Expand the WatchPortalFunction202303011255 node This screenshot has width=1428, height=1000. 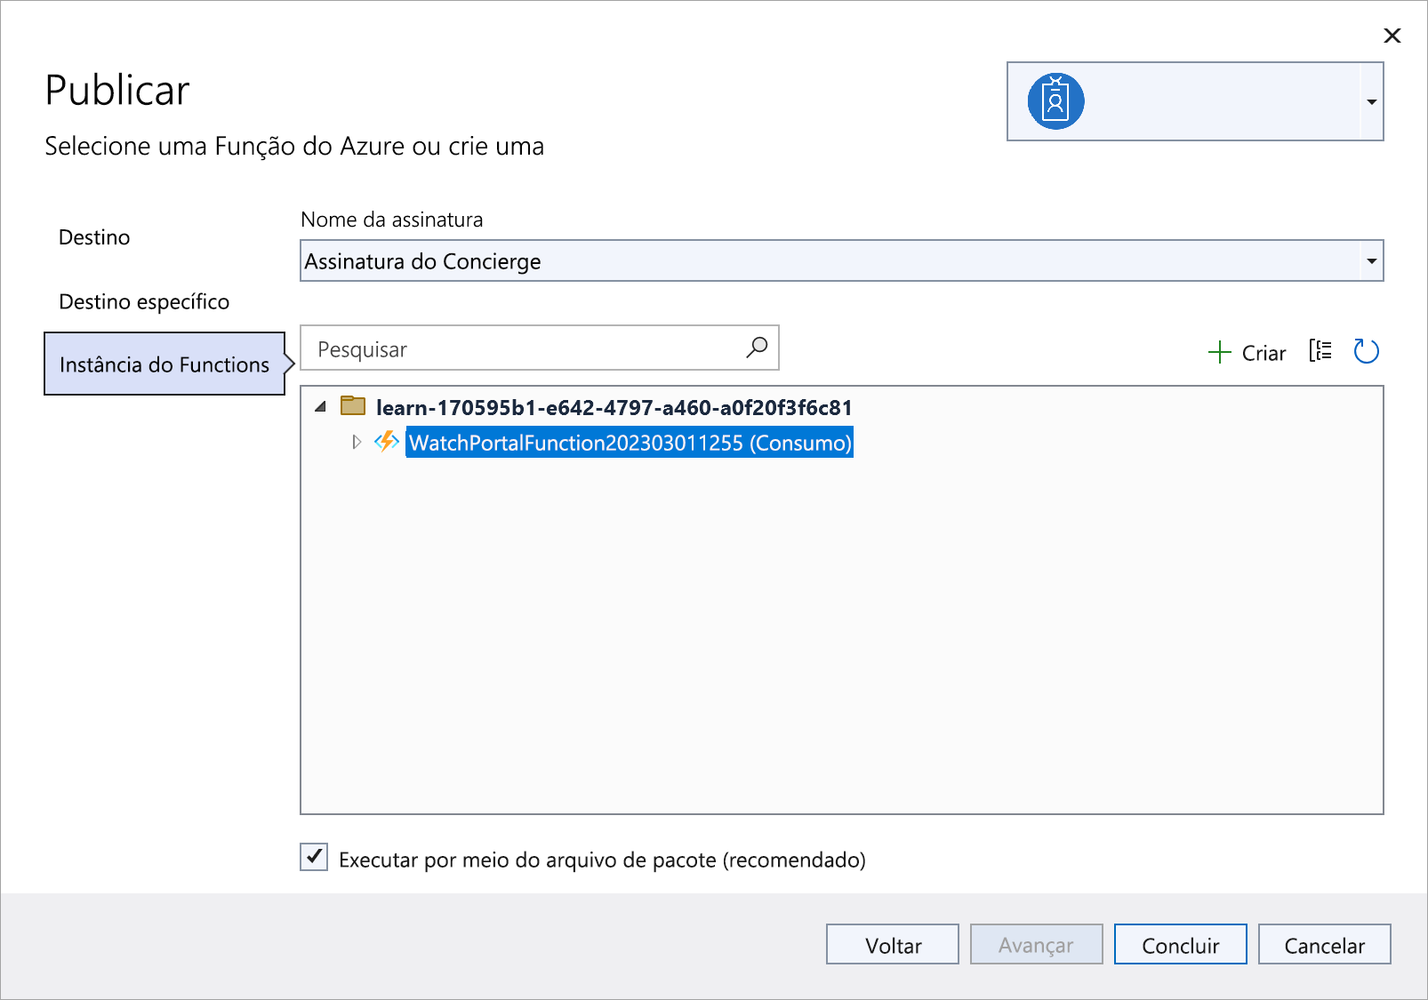pos(357,442)
